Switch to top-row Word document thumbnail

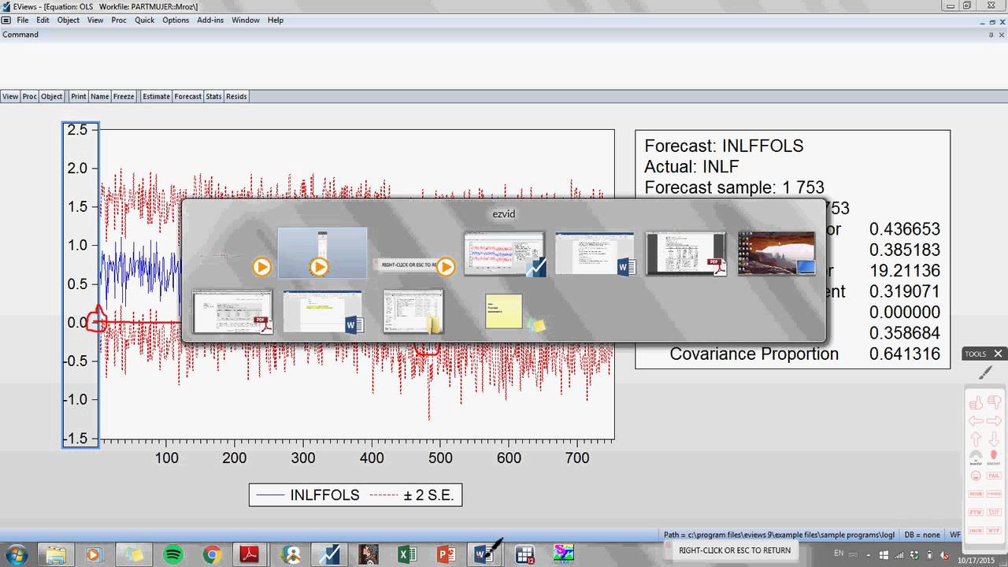tap(595, 253)
